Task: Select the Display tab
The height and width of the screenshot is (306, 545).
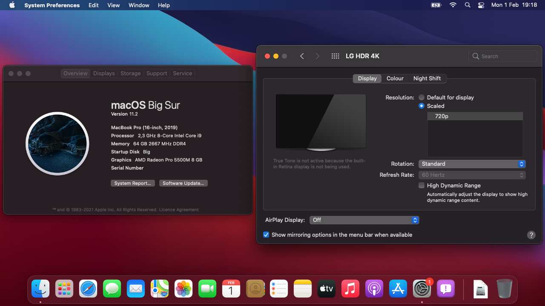Action: [x=367, y=78]
